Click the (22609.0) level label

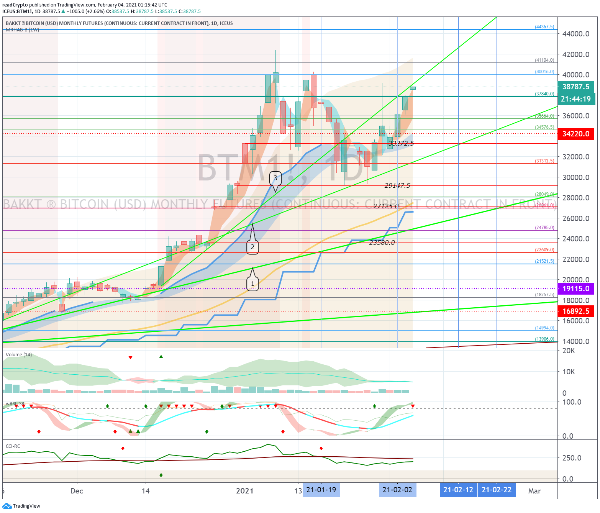544,250
